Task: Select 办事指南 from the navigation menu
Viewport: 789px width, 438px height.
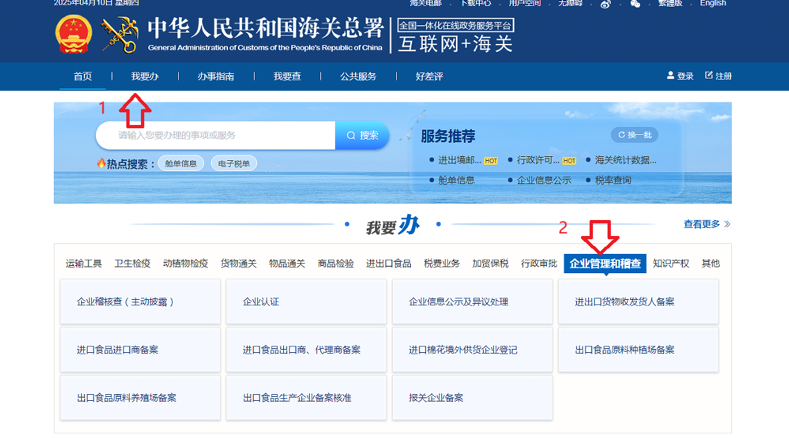Action: click(217, 76)
